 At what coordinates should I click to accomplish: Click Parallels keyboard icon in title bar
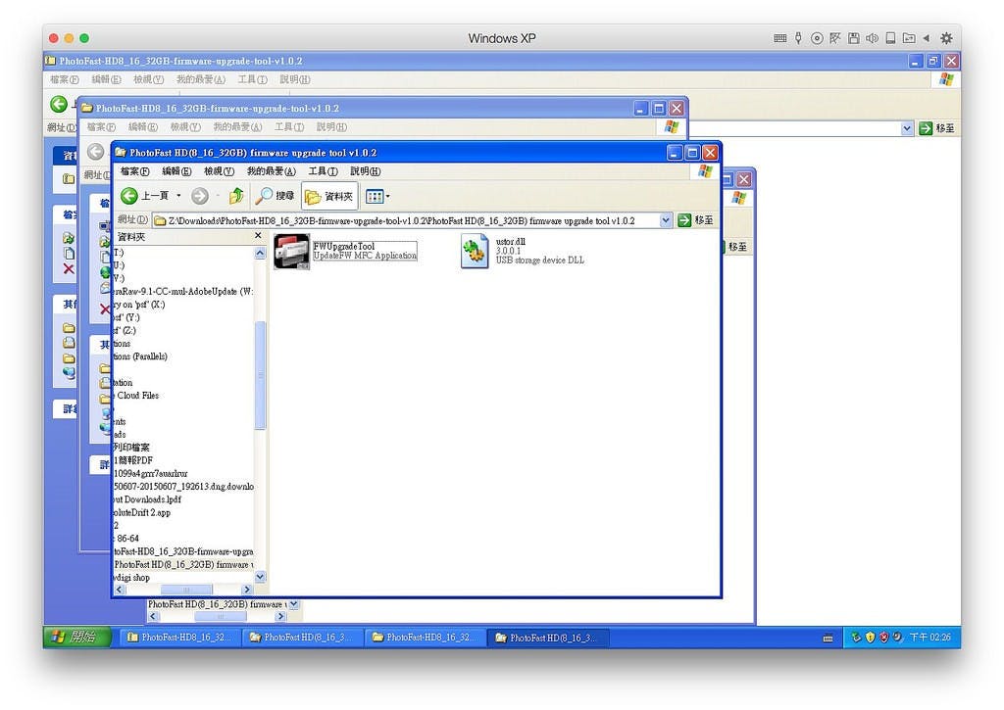coord(779,38)
